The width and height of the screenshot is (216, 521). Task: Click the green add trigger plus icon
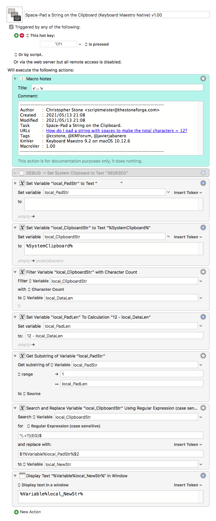click(x=16, y=36)
